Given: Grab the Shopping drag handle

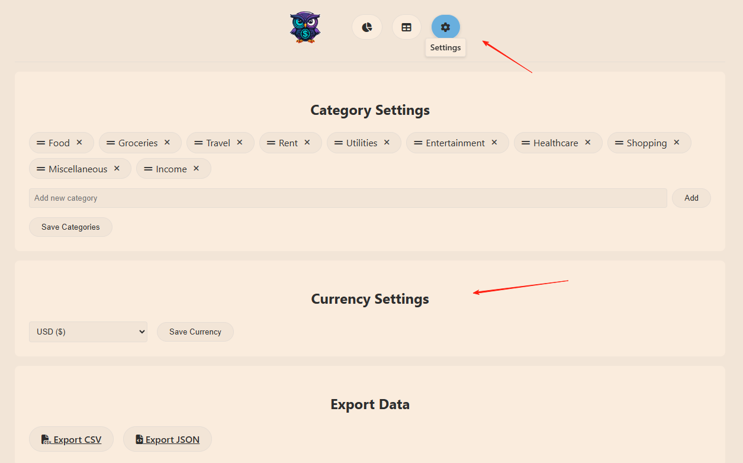Looking at the screenshot, I should pos(619,143).
